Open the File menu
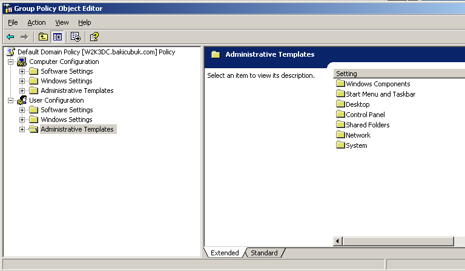 click(x=13, y=22)
